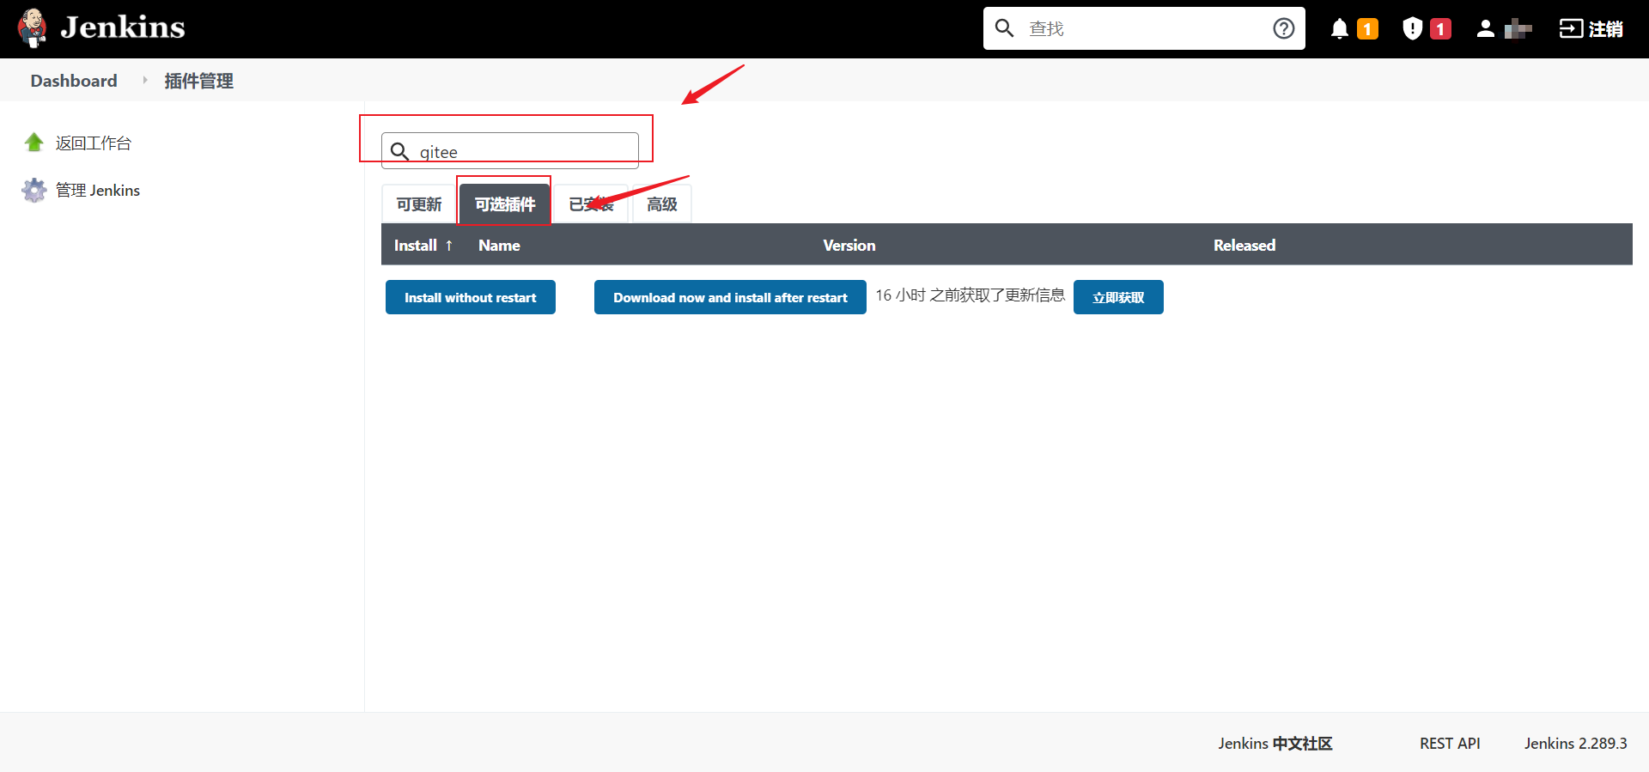Open the notifications bell icon

point(1339,29)
